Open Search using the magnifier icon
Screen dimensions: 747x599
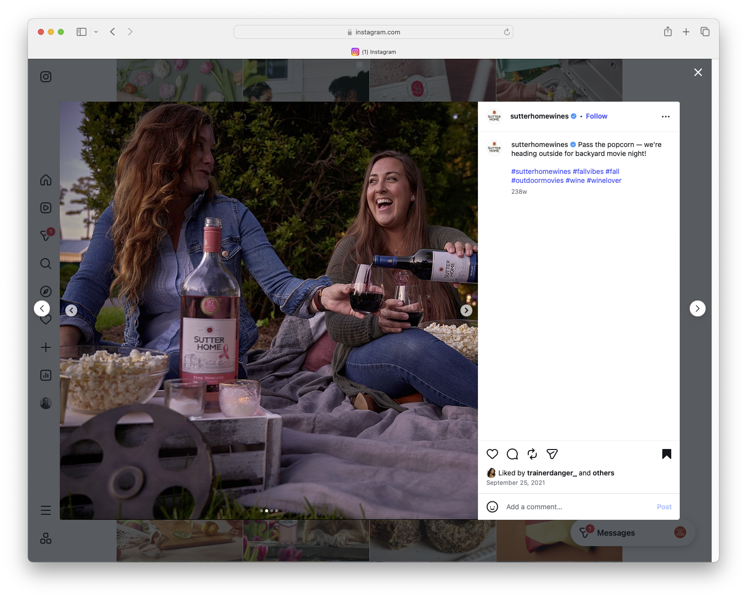tap(45, 264)
